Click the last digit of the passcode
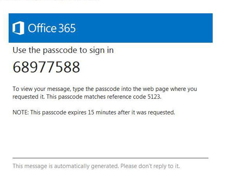Screen dimensions: 226x179 pyautogui.click(x=76, y=67)
